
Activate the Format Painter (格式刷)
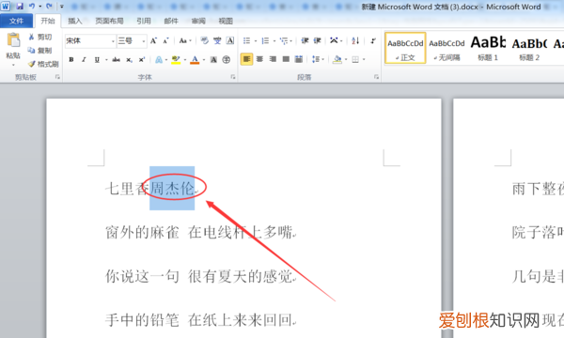pos(43,64)
